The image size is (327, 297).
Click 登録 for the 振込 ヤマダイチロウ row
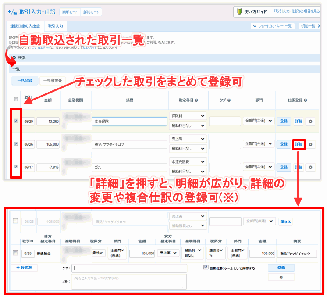(284, 144)
